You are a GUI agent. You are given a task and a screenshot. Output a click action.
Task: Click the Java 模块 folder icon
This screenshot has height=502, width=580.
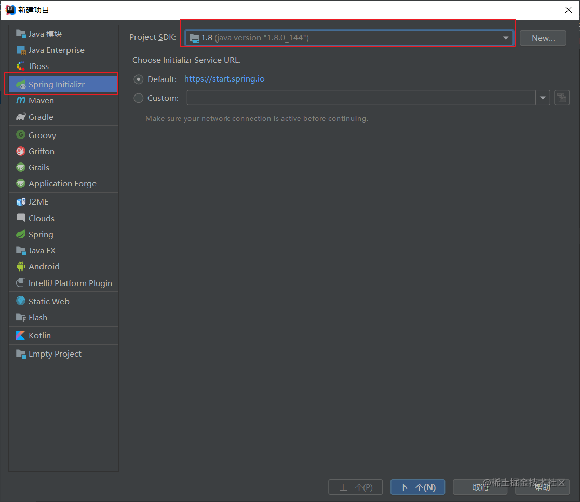[x=21, y=34]
